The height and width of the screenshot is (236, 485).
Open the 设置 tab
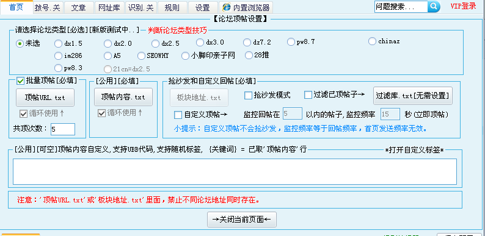click(203, 8)
